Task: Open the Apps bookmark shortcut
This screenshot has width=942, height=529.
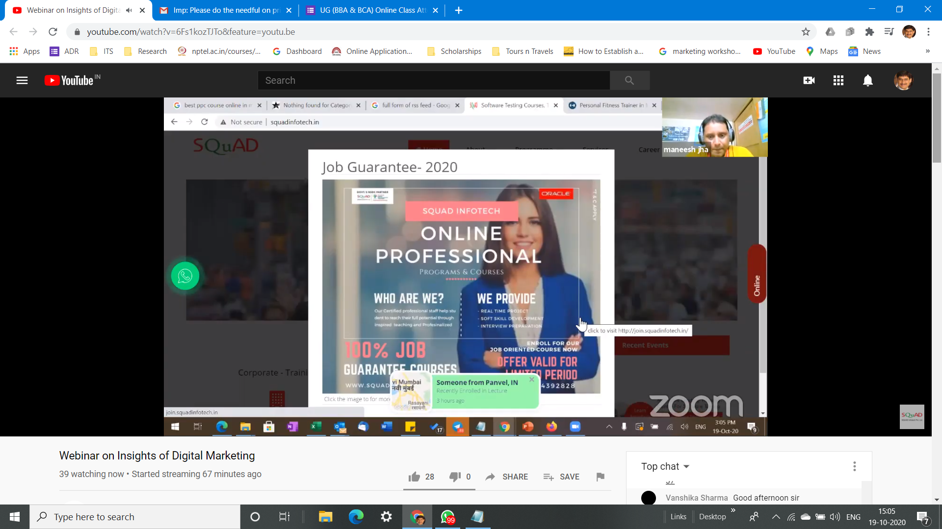Action: pos(25,51)
